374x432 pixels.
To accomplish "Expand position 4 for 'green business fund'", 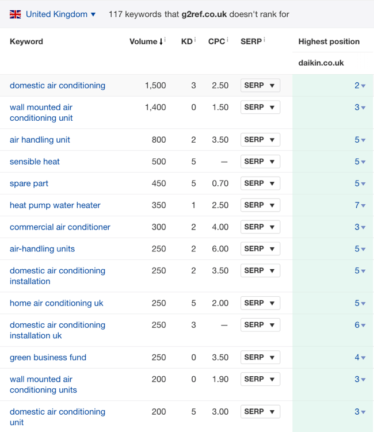I will coord(360,358).
